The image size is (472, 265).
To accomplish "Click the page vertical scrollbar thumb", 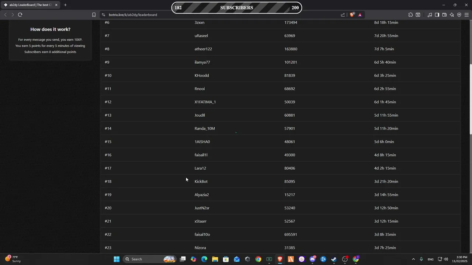I will click(471, 99).
